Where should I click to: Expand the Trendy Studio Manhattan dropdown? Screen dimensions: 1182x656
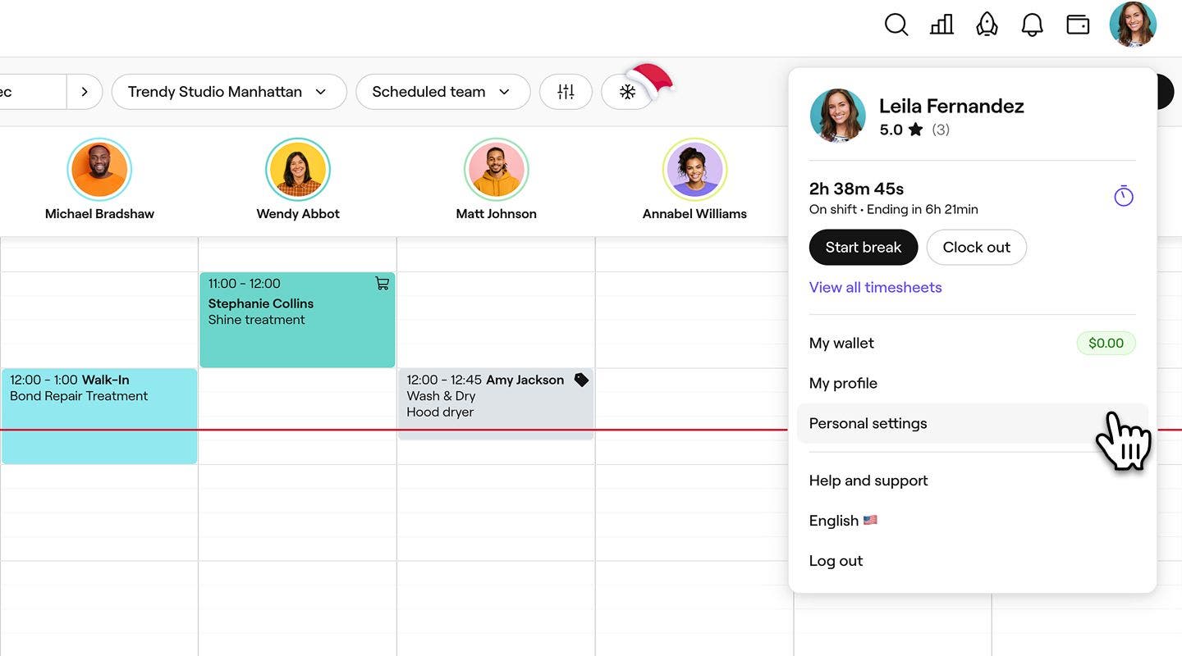pyautogui.click(x=228, y=92)
